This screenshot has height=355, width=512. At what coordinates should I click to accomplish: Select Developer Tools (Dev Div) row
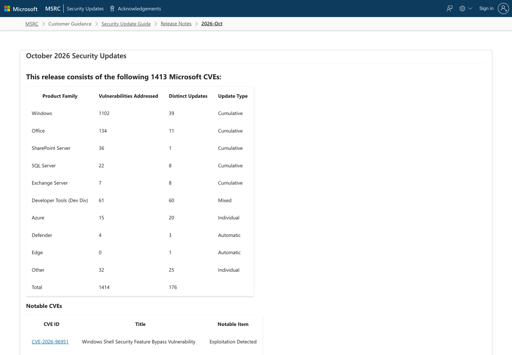point(60,200)
